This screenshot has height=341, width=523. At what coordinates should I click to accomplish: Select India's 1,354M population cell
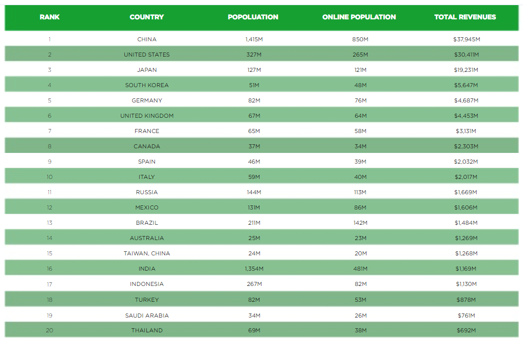[x=254, y=269]
